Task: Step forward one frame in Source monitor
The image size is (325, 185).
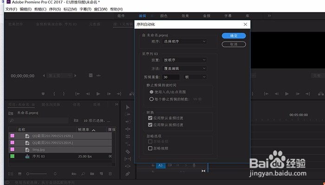Action: pyautogui.click(x=109, y=94)
